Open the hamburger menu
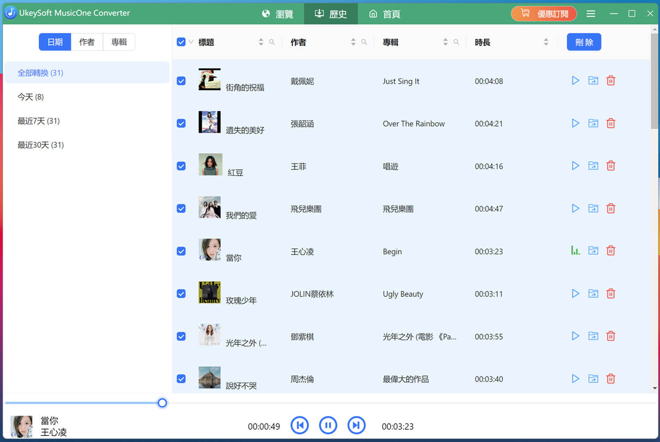 [590, 14]
